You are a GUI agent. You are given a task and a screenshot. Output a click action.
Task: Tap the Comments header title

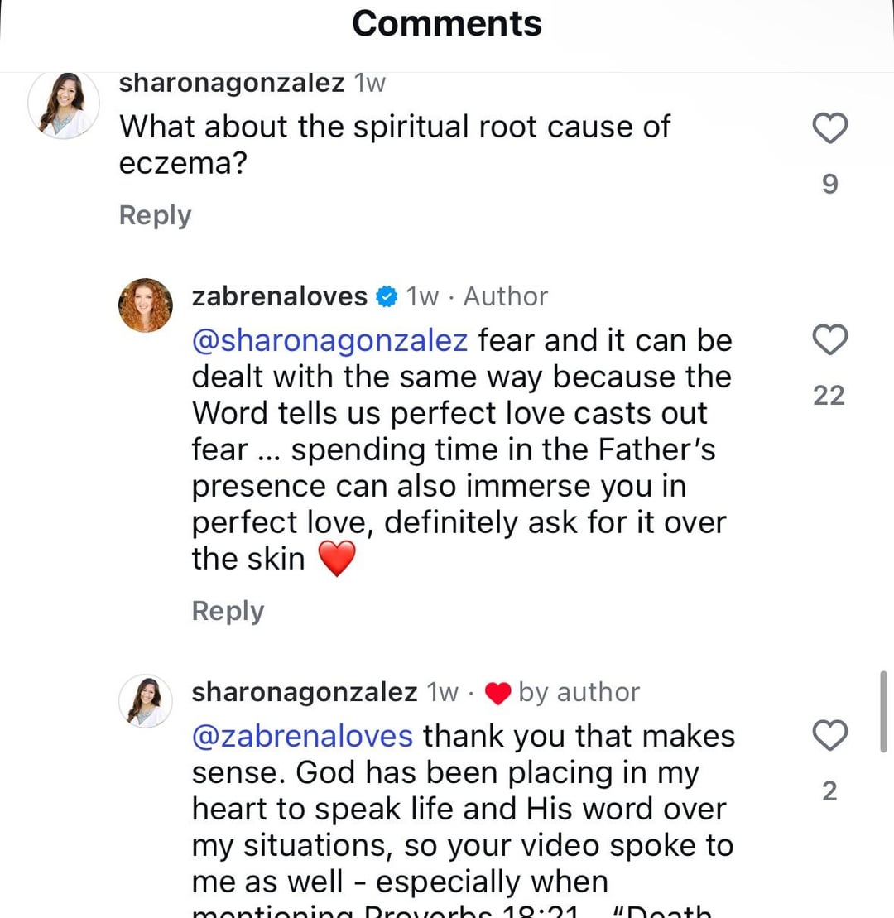[x=447, y=23]
